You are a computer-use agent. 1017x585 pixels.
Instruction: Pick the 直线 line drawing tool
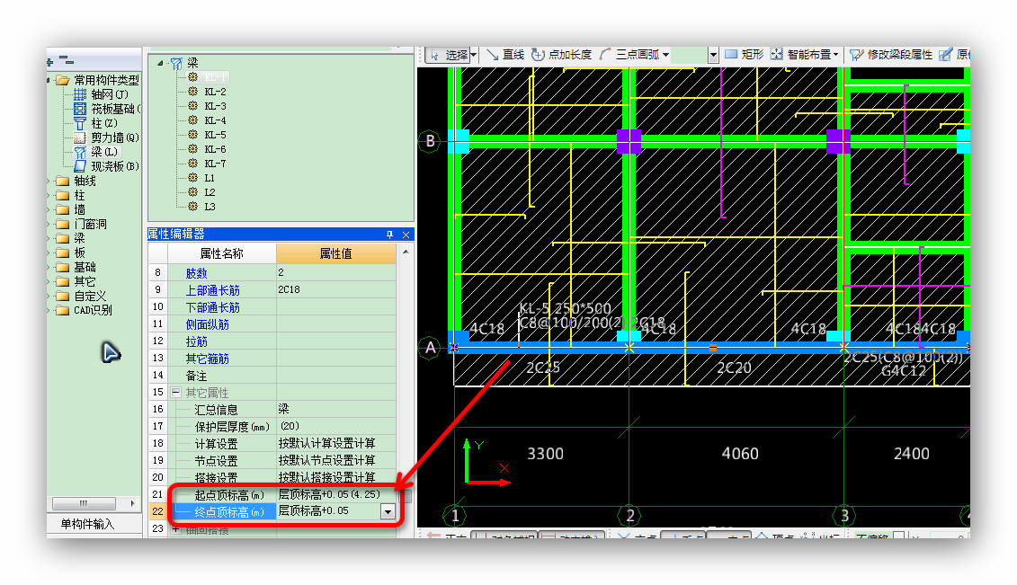505,55
